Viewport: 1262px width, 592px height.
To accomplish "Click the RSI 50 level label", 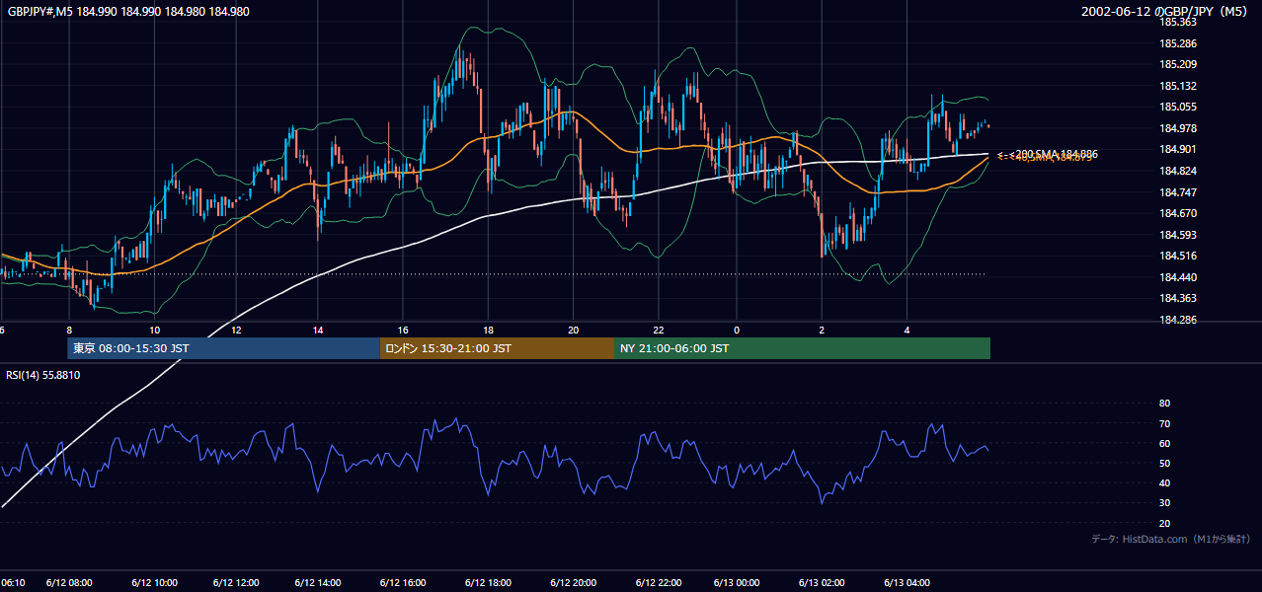I will click(x=1164, y=463).
